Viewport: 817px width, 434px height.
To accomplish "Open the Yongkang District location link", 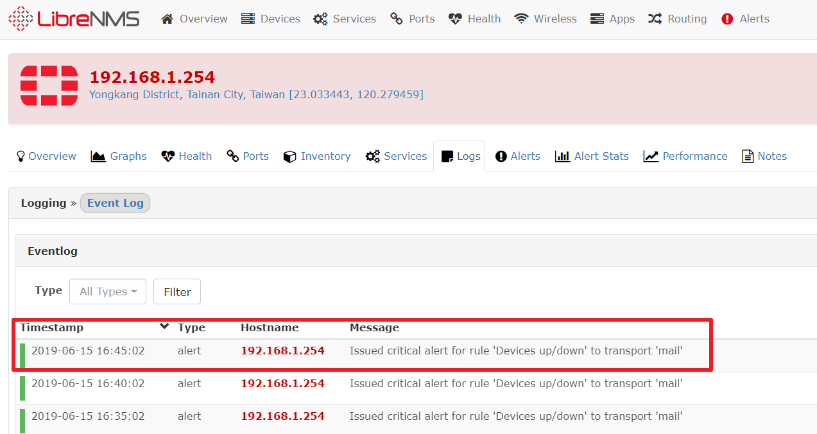I will (256, 94).
